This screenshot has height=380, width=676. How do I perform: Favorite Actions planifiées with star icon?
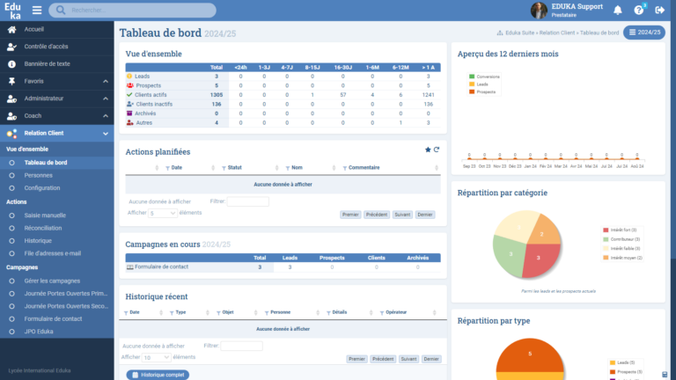pyautogui.click(x=428, y=150)
